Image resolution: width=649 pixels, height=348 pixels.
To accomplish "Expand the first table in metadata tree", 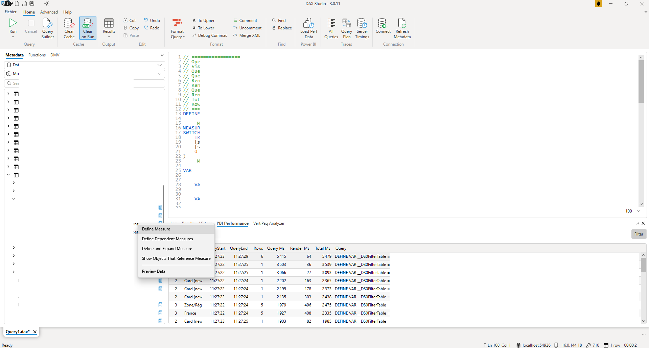I will coord(8,94).
